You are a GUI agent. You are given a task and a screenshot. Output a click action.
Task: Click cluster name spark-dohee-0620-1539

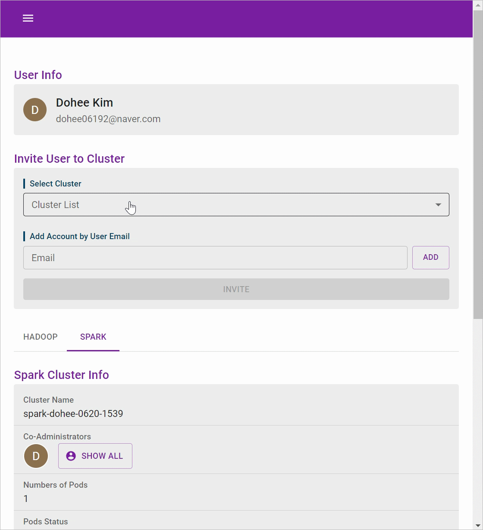tap(73, 413)
